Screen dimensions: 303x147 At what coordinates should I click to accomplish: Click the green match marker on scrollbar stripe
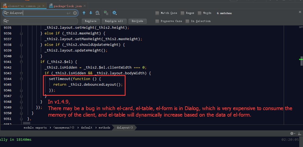pos(301,59)
